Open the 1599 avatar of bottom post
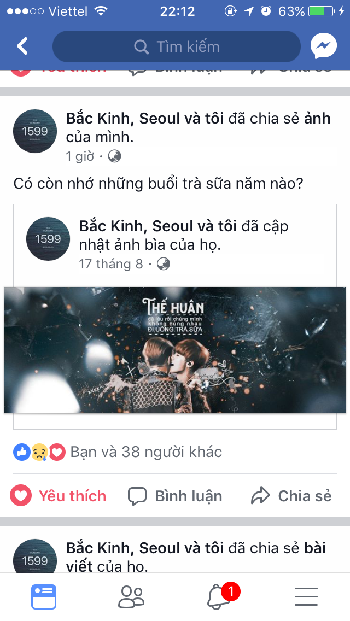350x621 pixels. tap(35, 556)
